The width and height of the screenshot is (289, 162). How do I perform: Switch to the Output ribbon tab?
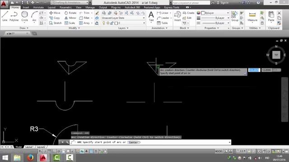click(103, 8)
